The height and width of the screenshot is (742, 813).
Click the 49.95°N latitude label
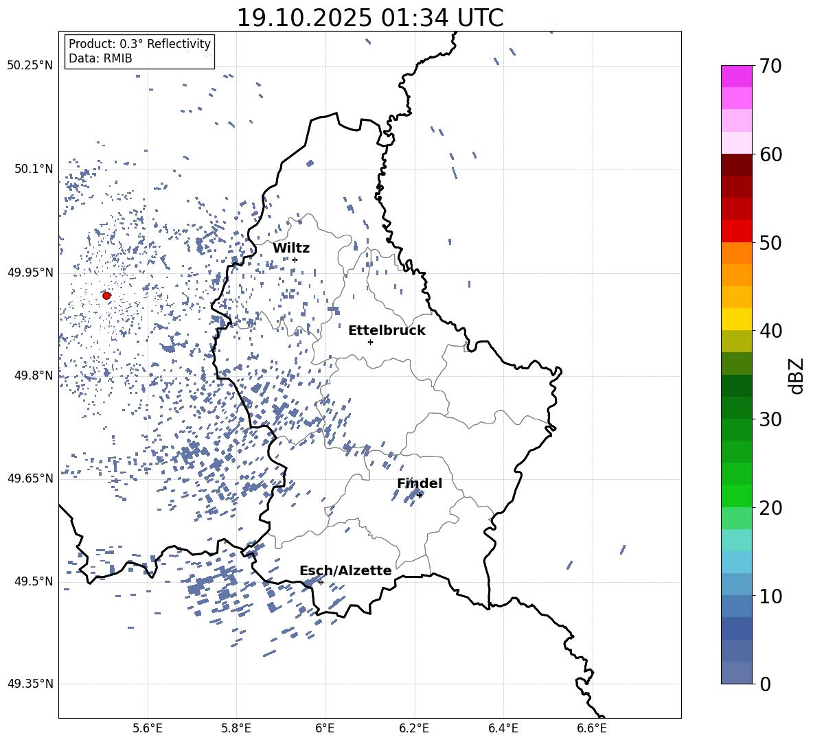[30, 273]
